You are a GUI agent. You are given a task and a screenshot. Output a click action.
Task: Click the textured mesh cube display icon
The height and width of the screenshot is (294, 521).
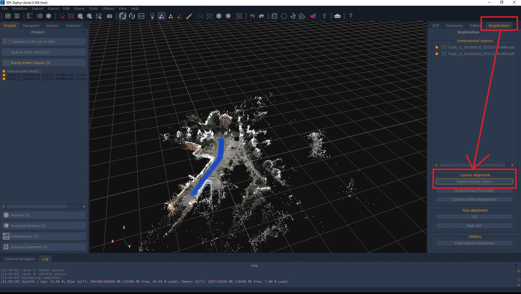(x=228, y=16)
